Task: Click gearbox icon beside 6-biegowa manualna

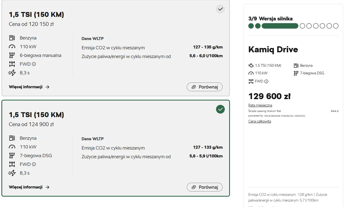Action: 12,55
